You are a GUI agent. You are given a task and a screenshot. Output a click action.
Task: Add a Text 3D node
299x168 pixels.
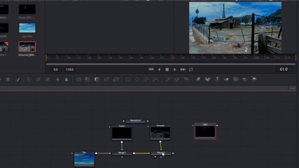click(217, 79)
